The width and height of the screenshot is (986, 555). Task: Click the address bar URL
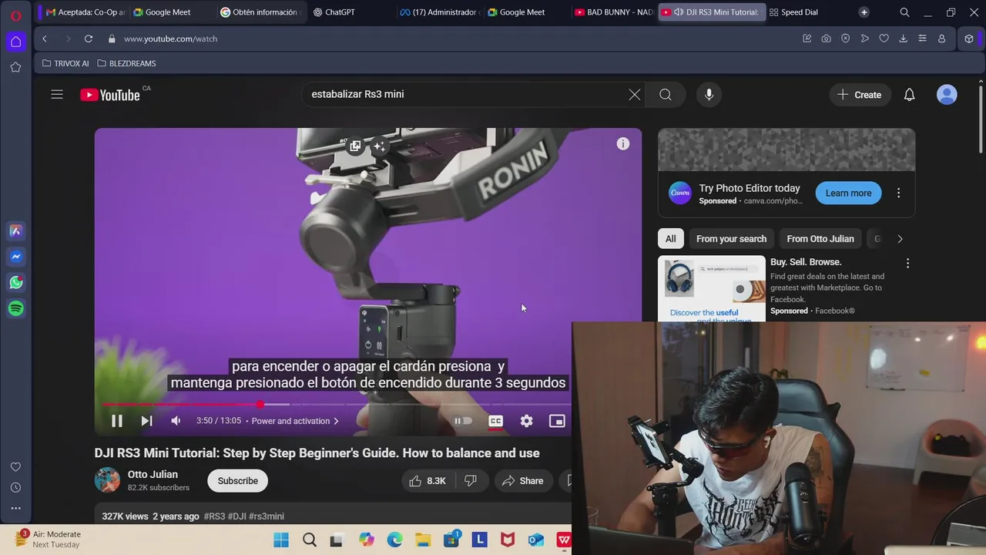point(170,39)
